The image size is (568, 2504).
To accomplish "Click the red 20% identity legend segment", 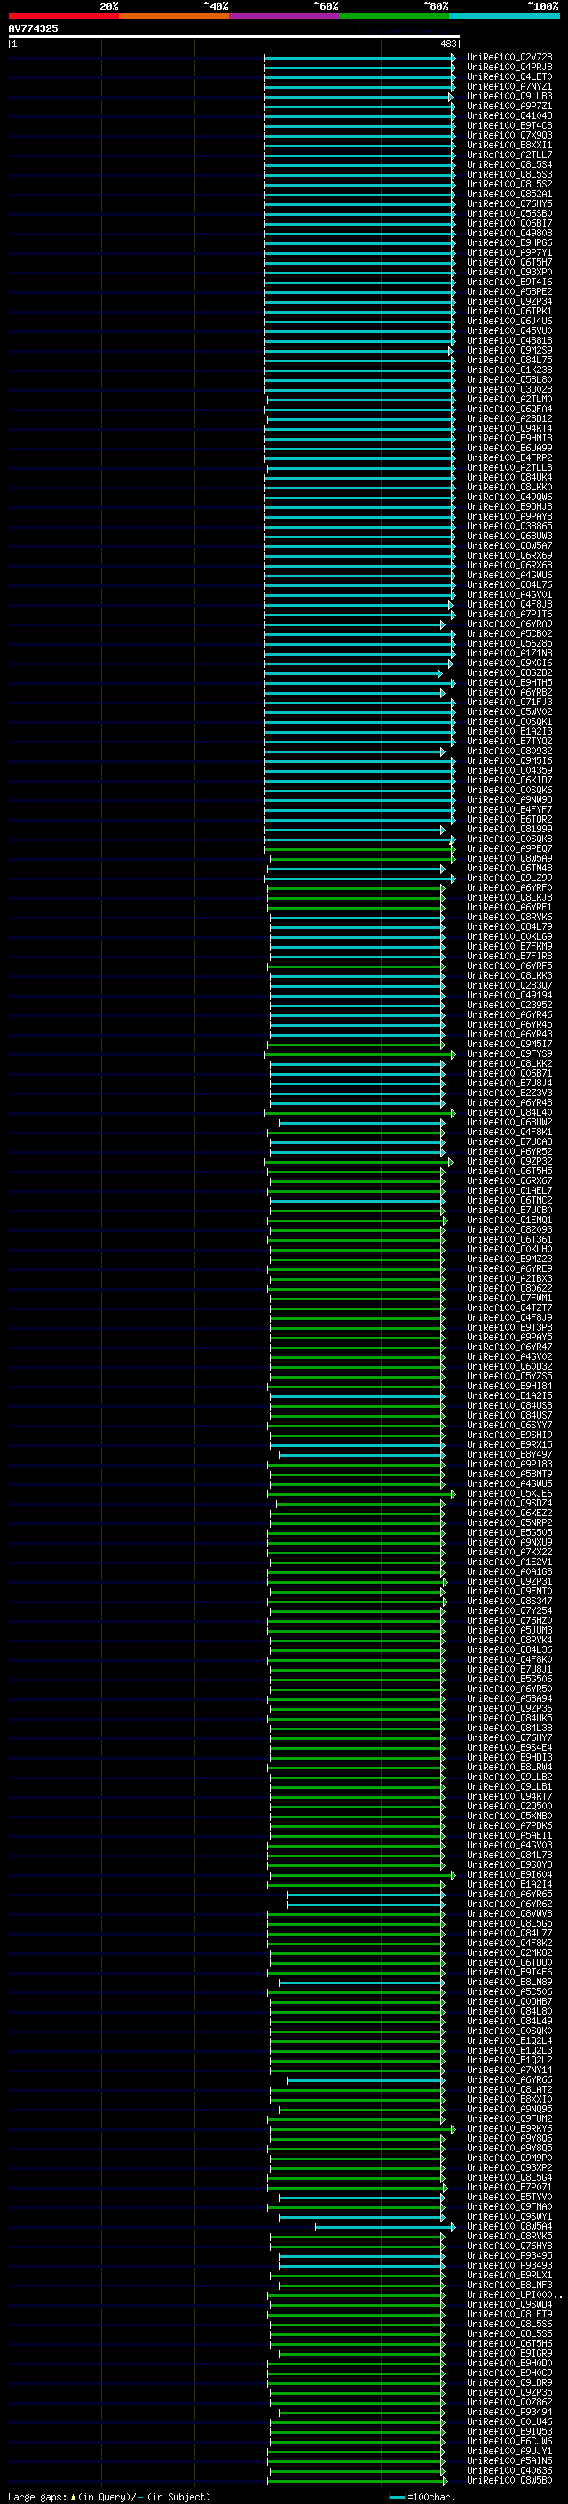I will (63, 16).
